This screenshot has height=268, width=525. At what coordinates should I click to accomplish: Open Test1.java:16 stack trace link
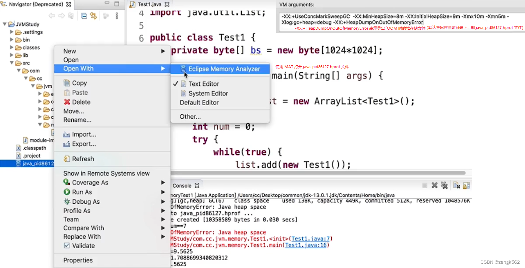click(x=307, y=245)
